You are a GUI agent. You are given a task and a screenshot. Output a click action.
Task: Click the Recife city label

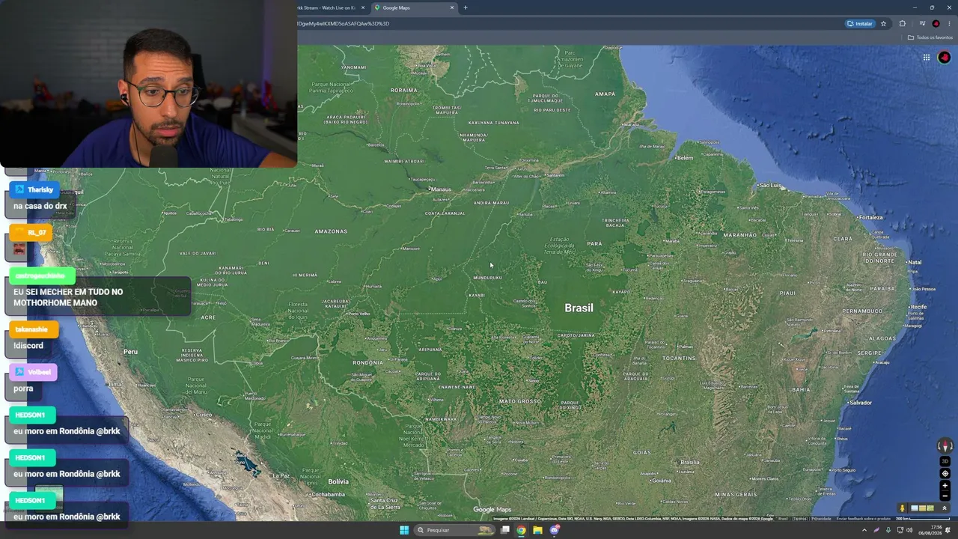click(918, 307)
